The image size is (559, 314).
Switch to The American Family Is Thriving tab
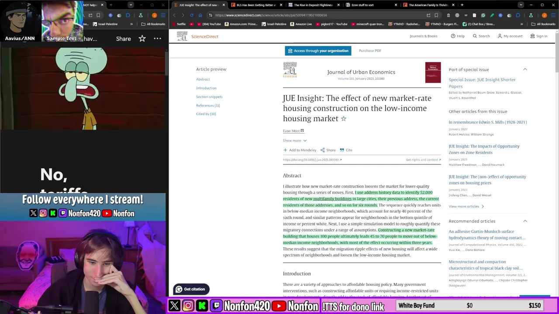click(429, 5)
